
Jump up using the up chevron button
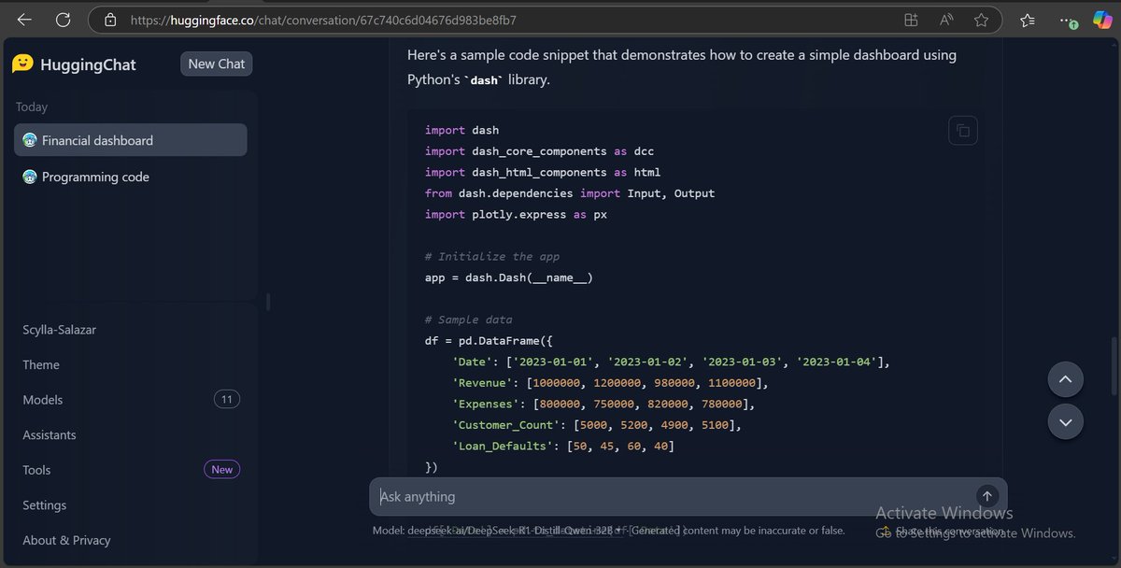pyautogui.click(x=1066, y=379)
